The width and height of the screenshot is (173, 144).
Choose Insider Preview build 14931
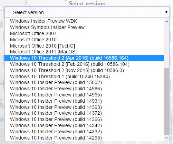pos(84,101)
